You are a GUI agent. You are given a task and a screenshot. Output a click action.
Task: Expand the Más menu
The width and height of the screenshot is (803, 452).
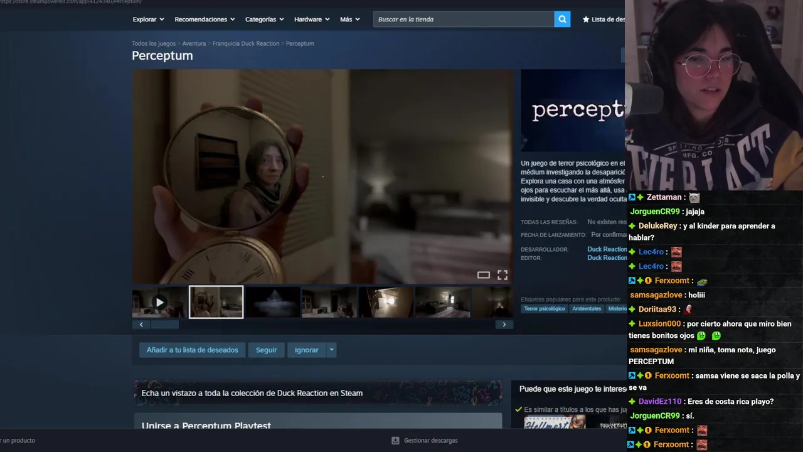350,19
